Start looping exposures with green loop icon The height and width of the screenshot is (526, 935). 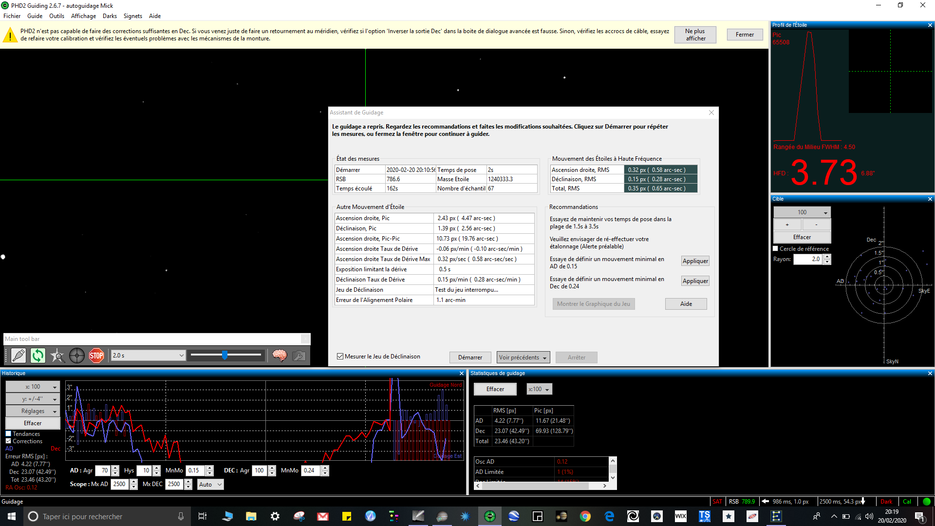38,356
